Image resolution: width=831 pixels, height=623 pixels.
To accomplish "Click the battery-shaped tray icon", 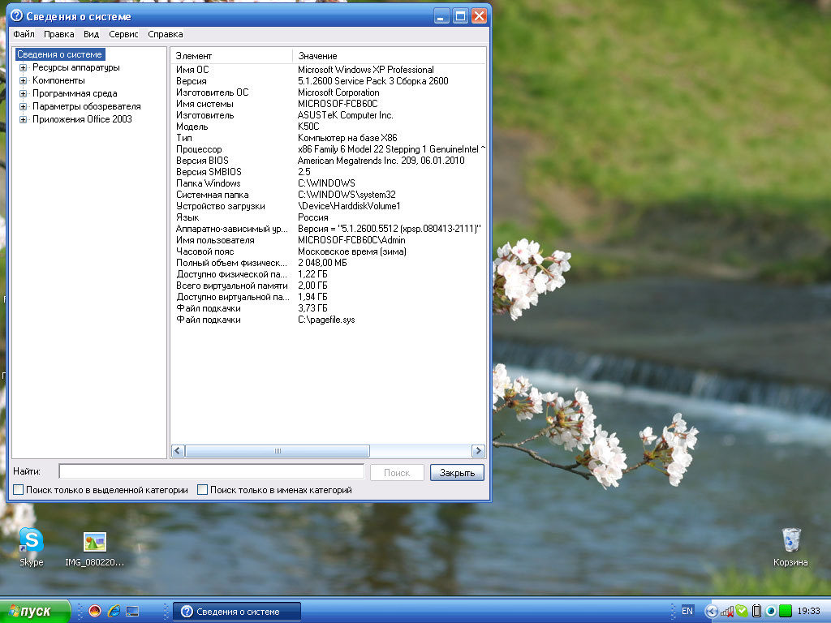I will coord(756,611).
